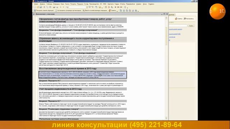Open the Сервис menu
This screenshot has height=129, width=230.
(x=139, y=4)
